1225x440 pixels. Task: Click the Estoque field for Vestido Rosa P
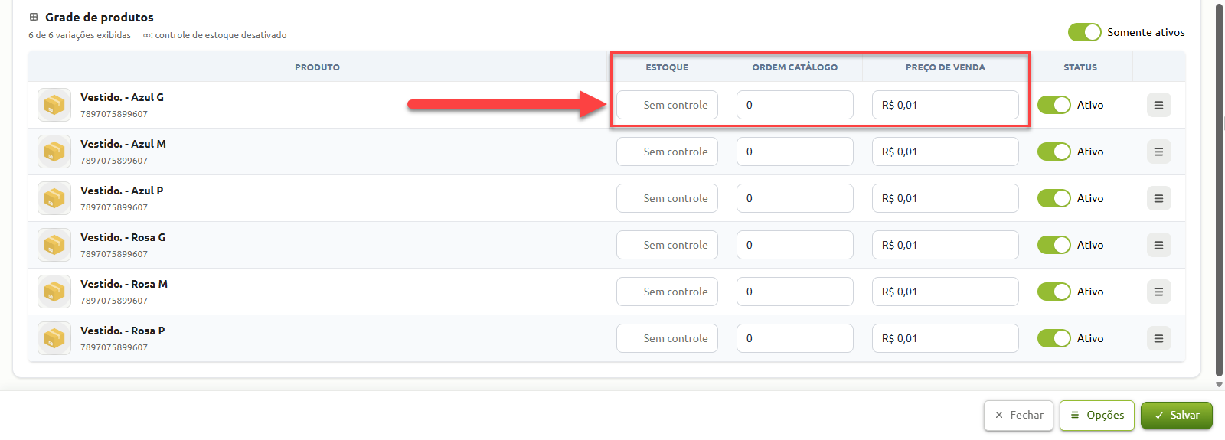(x=667, y=338)
